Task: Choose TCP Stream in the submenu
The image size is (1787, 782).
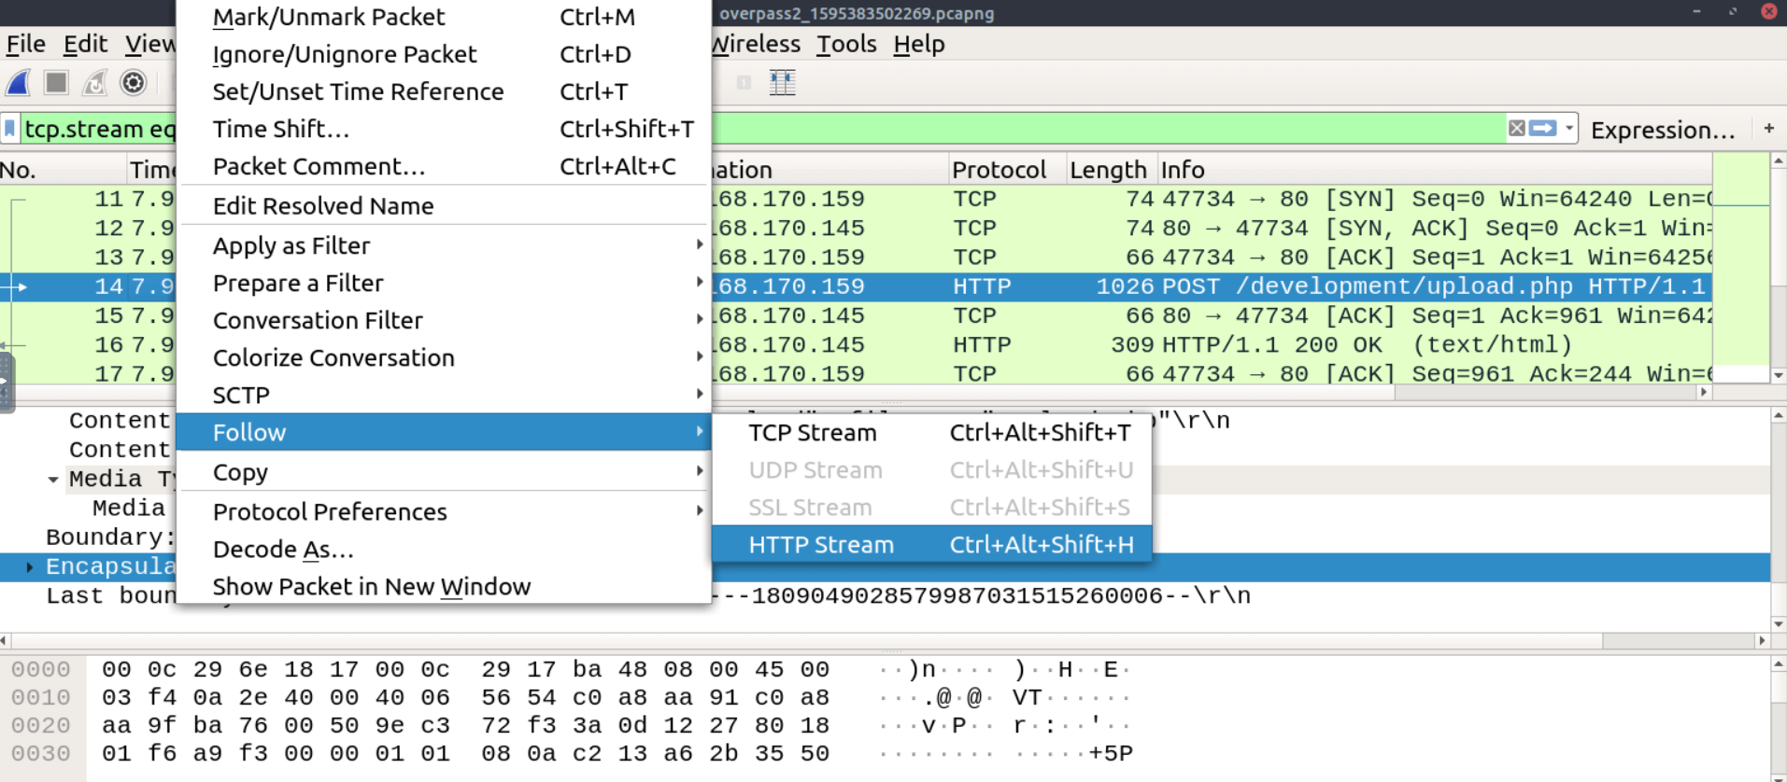Action: point(812,433)
